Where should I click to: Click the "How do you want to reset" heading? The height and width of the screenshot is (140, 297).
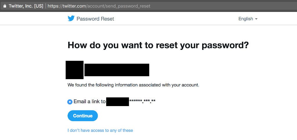158,46
